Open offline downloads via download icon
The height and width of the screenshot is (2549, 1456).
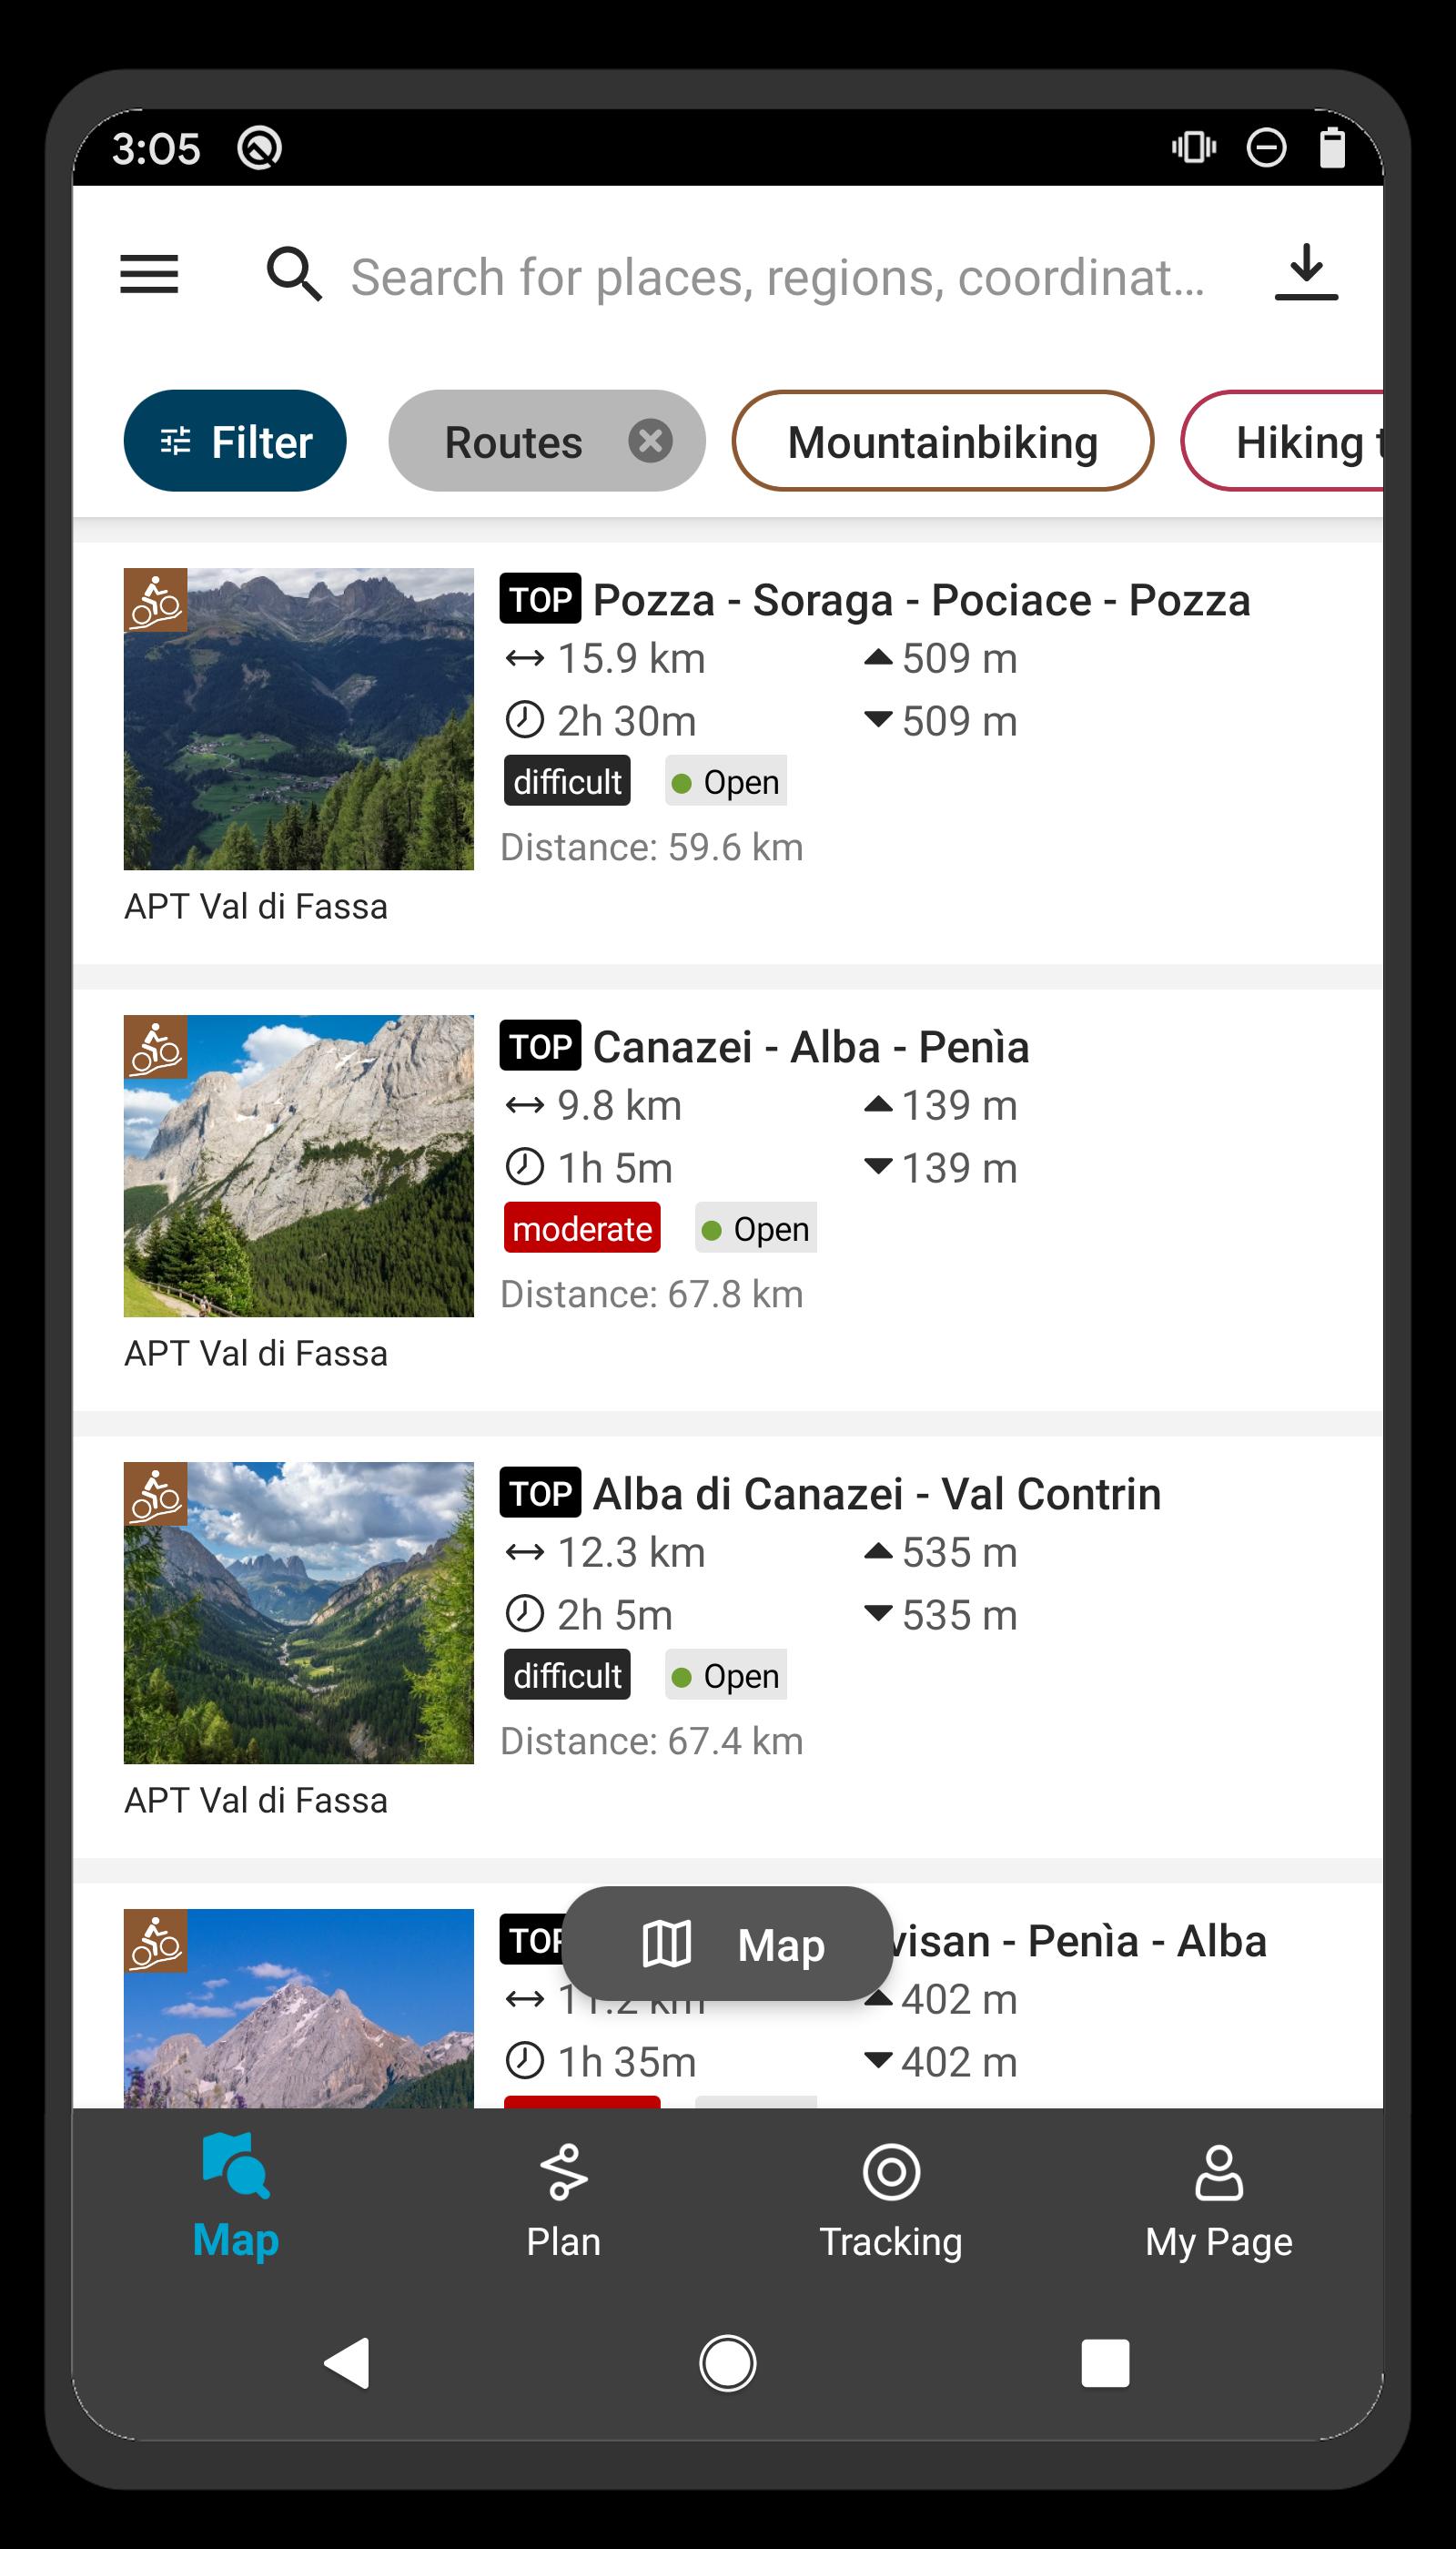coord(1306,272)
